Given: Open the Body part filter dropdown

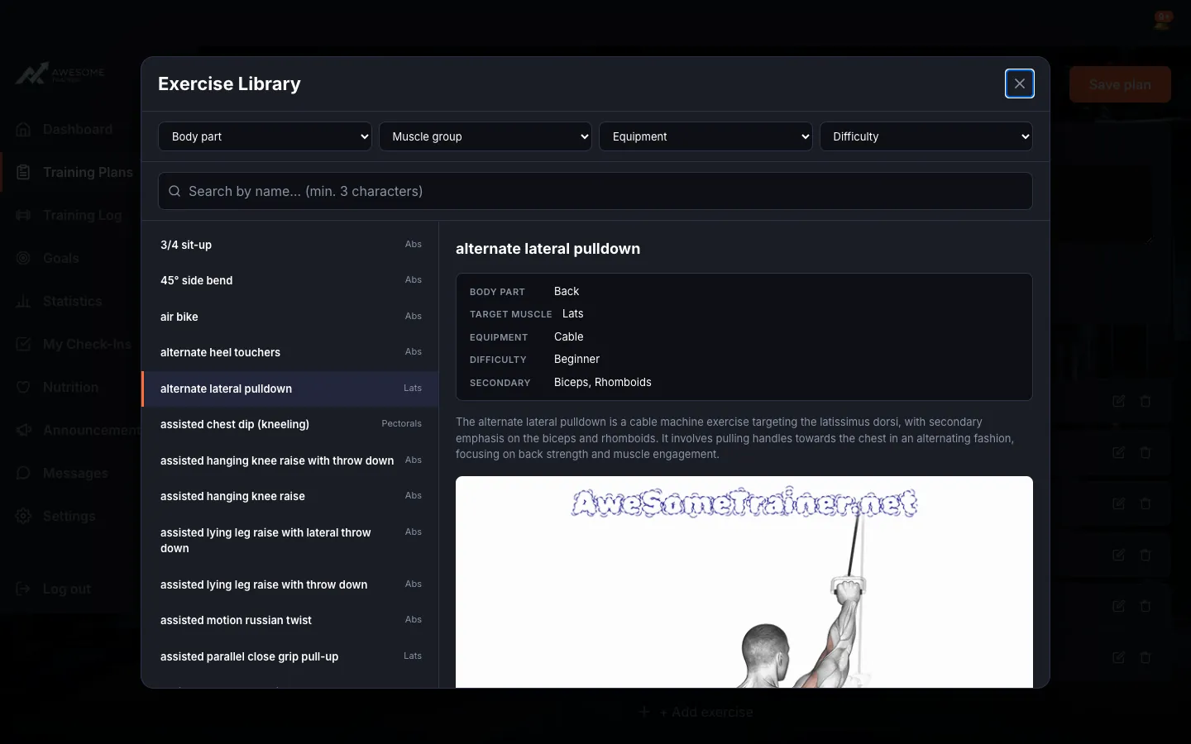Looking at the screenshot, I should tap(265, 136).
